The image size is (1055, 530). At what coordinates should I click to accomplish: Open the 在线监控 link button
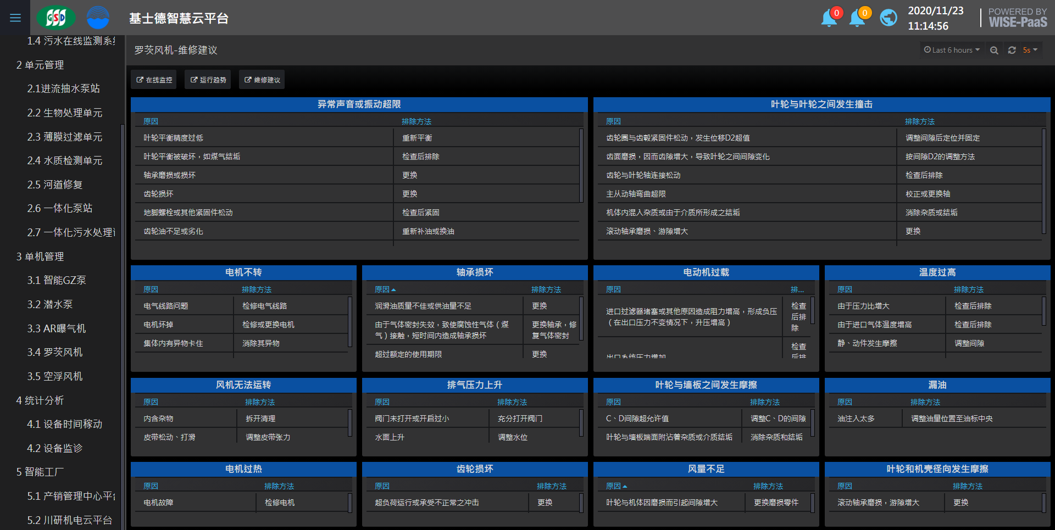click(154, 80)
